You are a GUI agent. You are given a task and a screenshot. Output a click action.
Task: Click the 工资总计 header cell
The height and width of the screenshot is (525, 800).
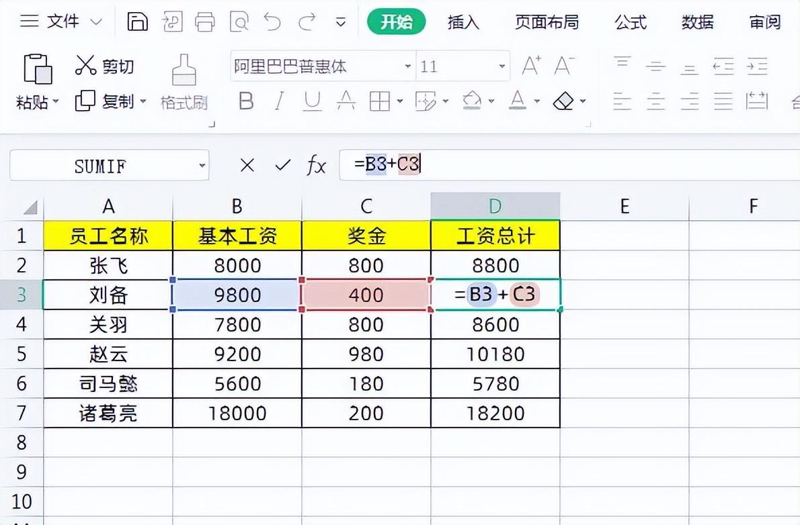coord(495,236)
